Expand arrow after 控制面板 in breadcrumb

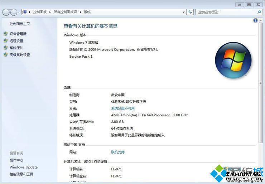point(50,12)
